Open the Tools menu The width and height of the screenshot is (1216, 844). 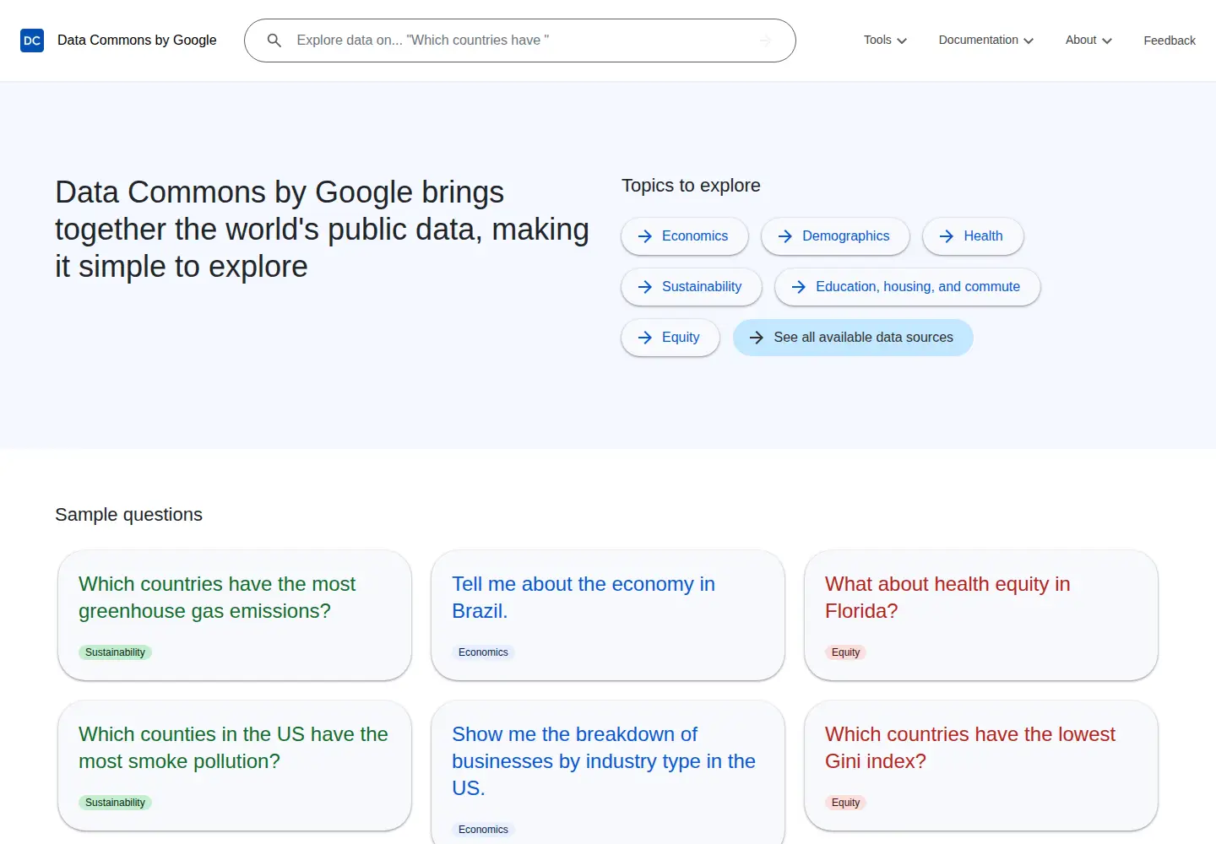click(x=885, y=40)
